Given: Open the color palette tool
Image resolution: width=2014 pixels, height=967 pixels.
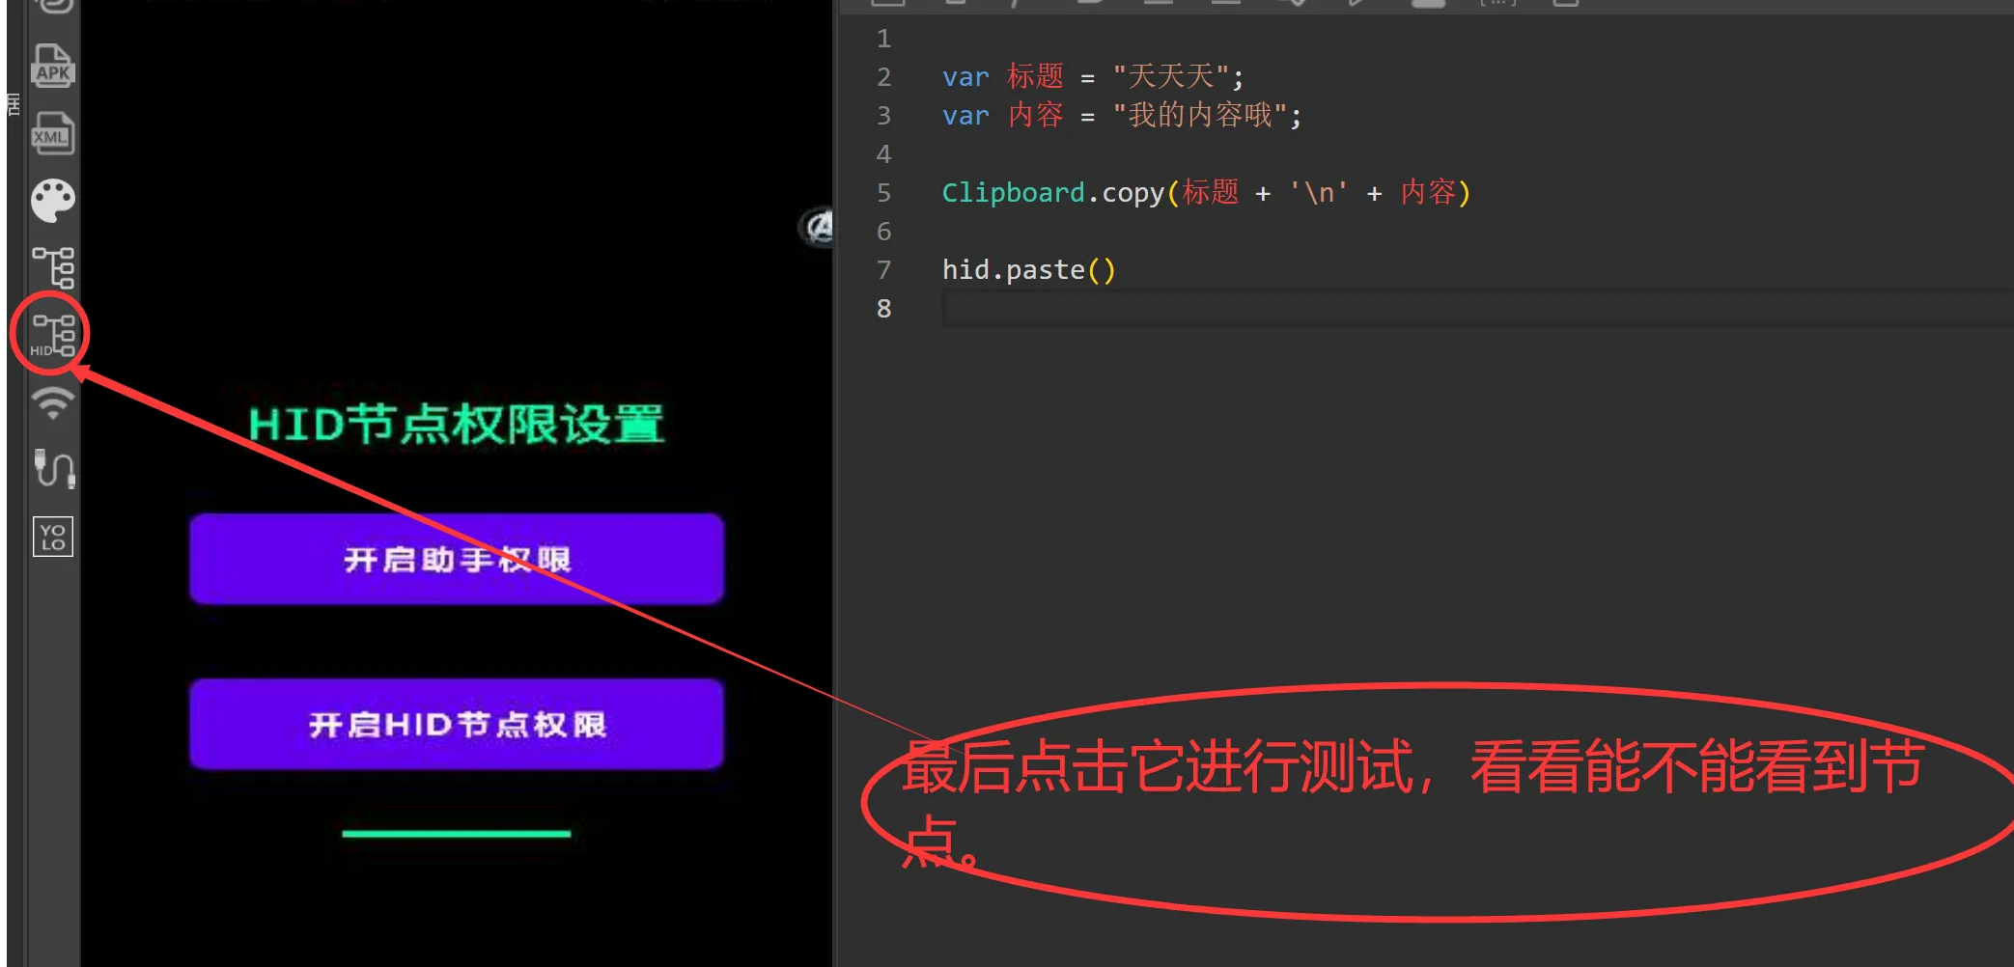Looking at the screenshot, I should (53, 201).
